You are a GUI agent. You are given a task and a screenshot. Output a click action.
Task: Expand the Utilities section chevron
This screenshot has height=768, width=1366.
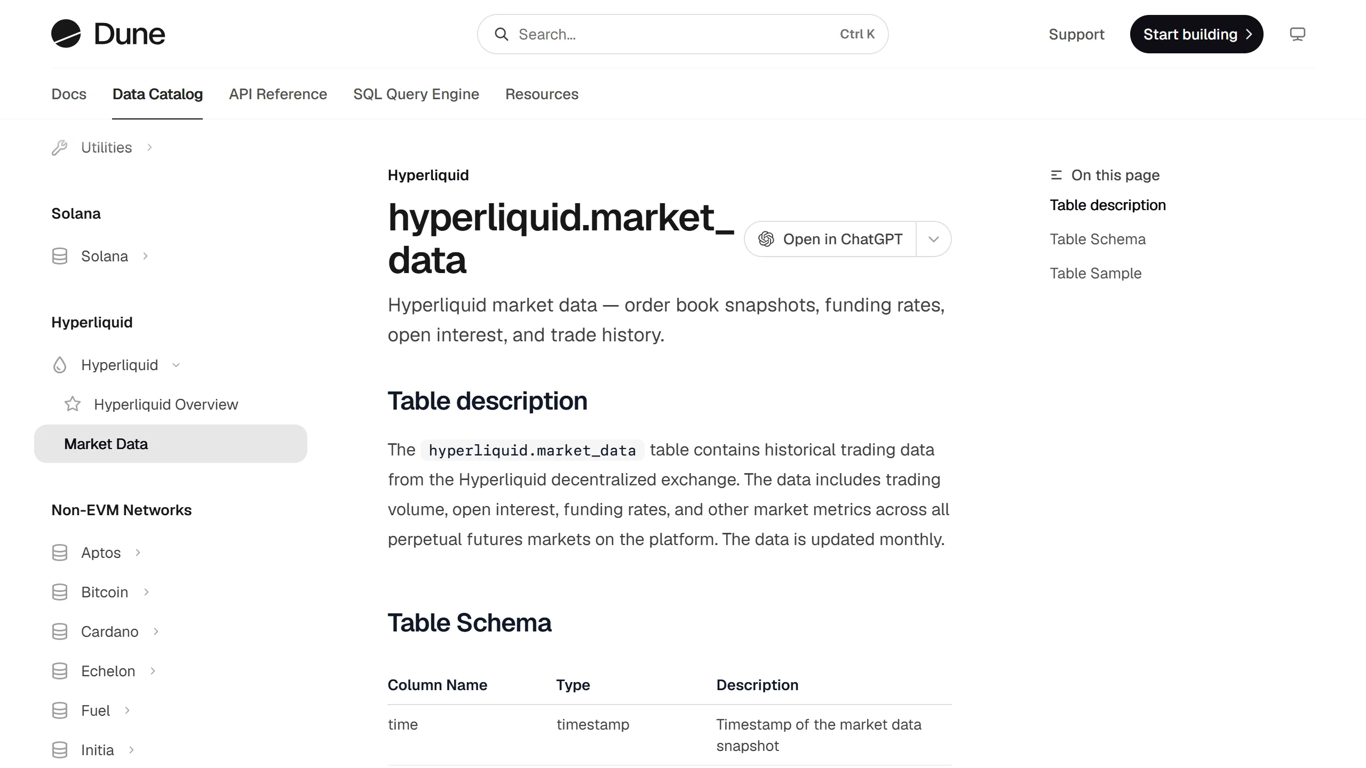point(150,147)
